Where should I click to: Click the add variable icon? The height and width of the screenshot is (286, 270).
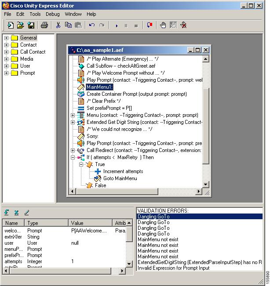tap(7, 212)
